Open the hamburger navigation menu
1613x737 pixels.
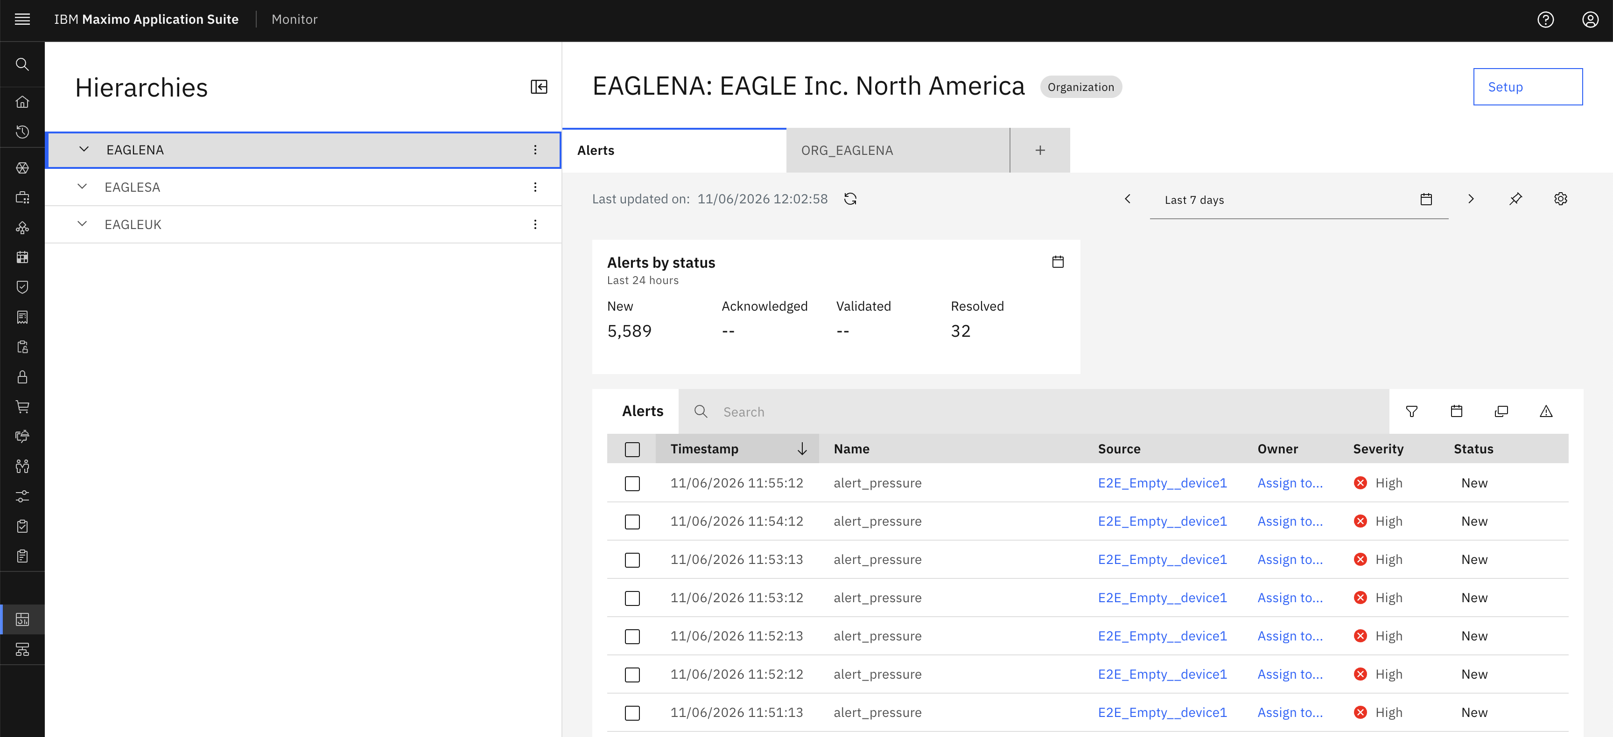tap(22, 20)
